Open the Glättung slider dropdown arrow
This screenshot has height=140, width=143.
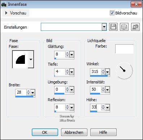click(x=71, y=55)
